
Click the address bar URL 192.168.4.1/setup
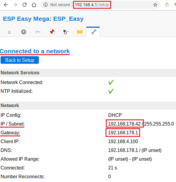point(92,5)
